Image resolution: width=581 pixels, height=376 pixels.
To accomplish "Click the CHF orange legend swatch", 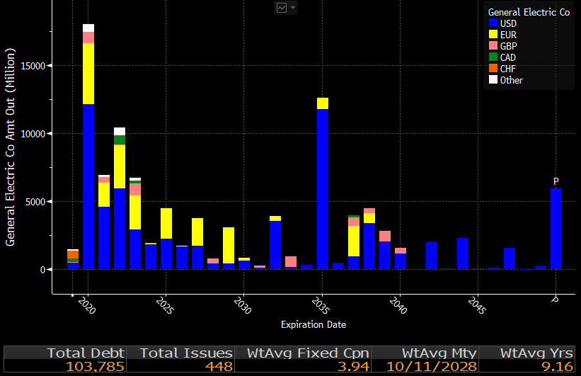I will click(x=493, y=68).
